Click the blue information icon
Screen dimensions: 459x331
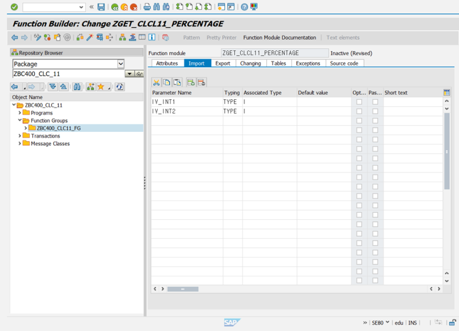coord(152,37)
